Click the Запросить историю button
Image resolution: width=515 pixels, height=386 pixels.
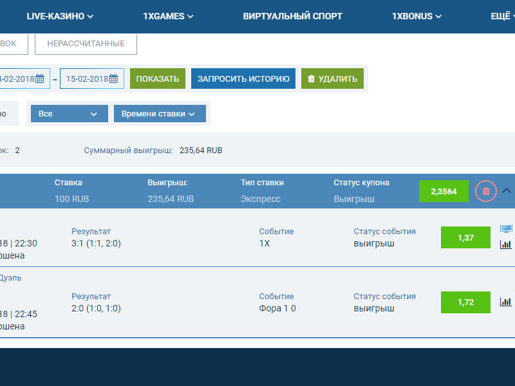pyautogui.click(x=243, y=79)
